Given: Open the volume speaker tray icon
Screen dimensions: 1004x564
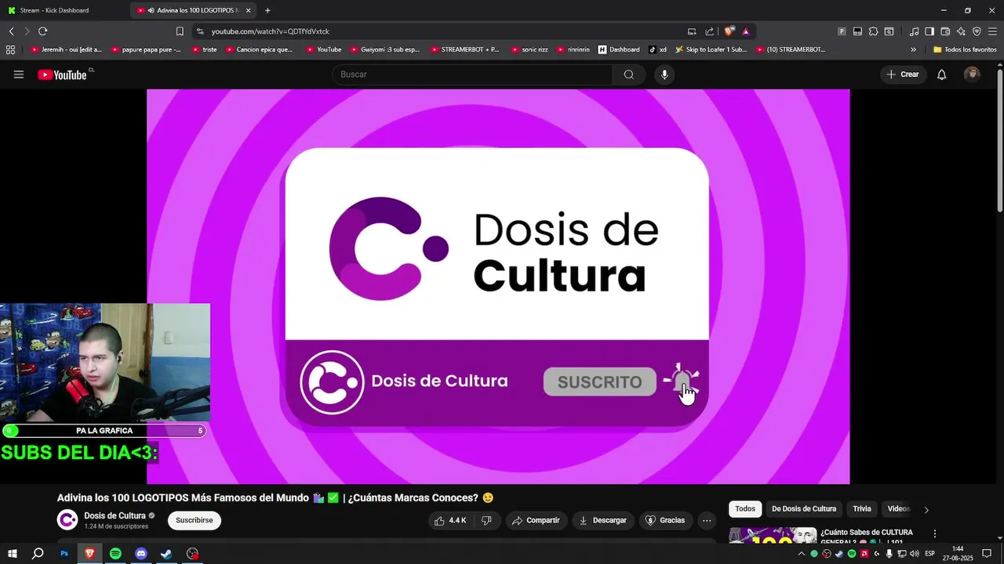Looking at the screenshot, I should click(x=915, y=554).
